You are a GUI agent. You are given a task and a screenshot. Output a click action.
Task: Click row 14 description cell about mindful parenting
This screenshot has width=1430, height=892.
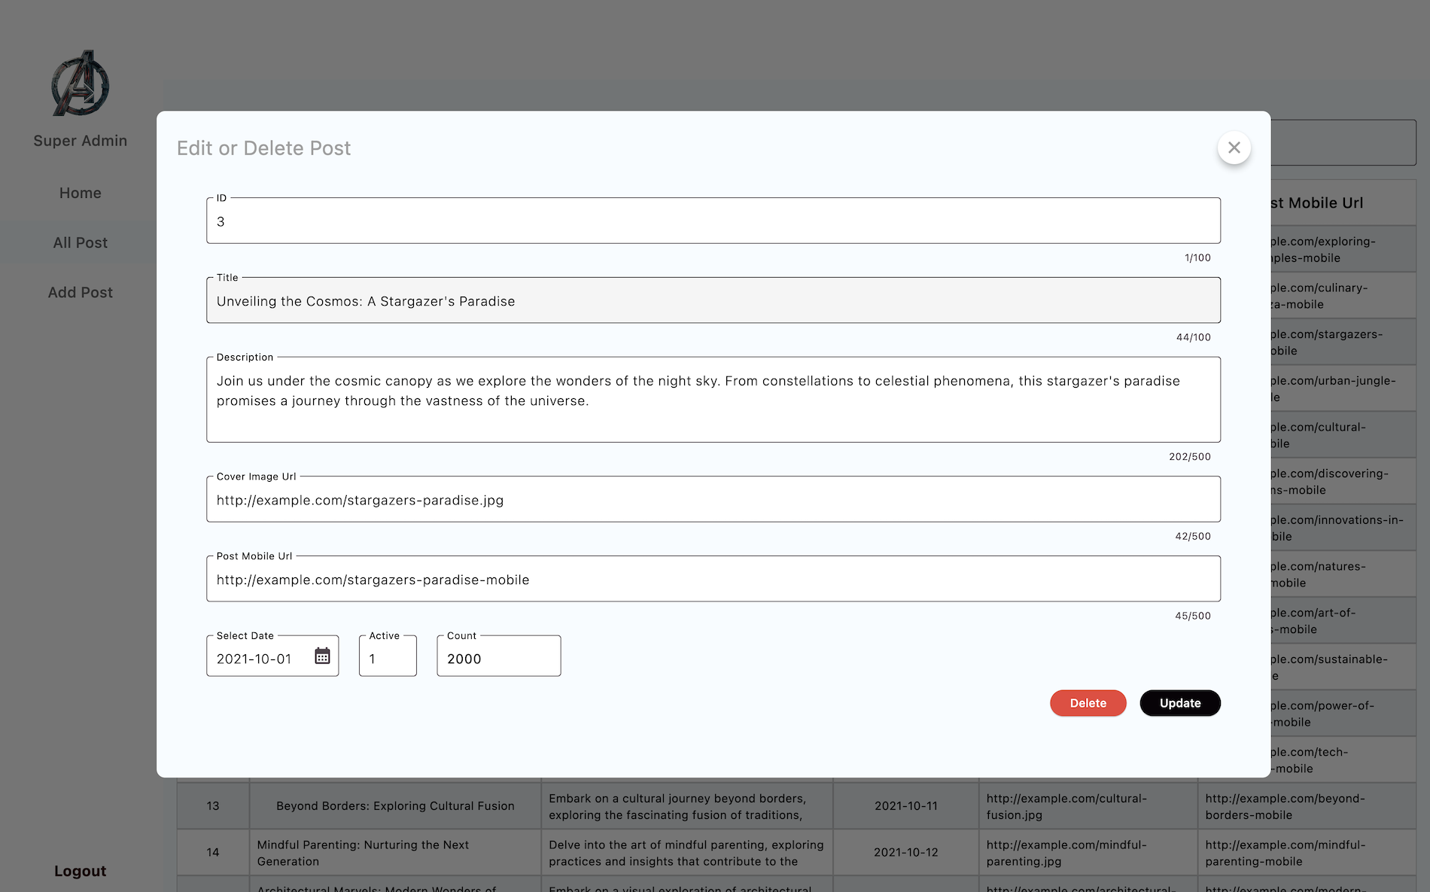pyautogui.click(x=687, y=852)
